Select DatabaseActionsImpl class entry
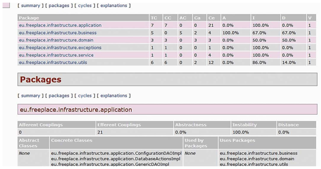Viewport: 321px width, 169px height. point(116,159)
